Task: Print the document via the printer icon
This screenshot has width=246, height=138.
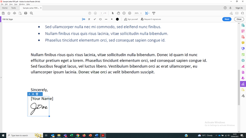Action: pyautogui.click(x=26, y=13)
